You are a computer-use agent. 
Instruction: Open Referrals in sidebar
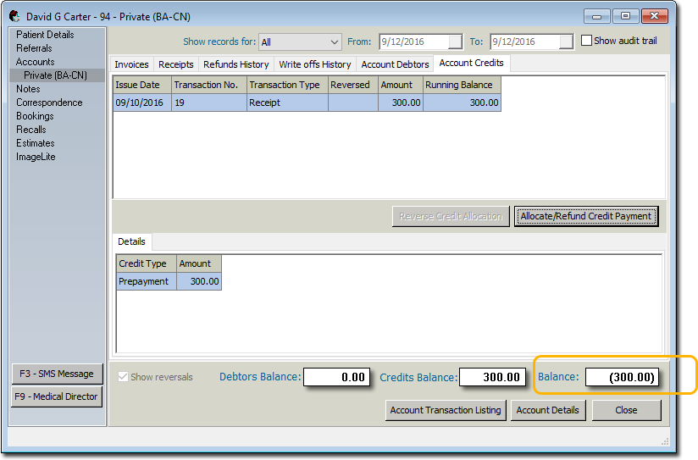point(34,48)
